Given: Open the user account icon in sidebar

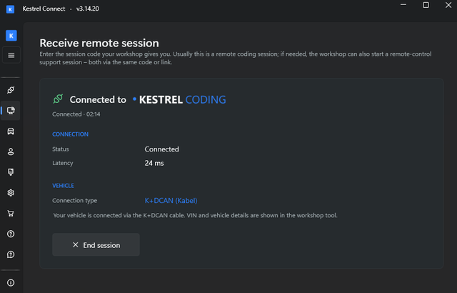Looking at the screenshot, I should point(11,152).
